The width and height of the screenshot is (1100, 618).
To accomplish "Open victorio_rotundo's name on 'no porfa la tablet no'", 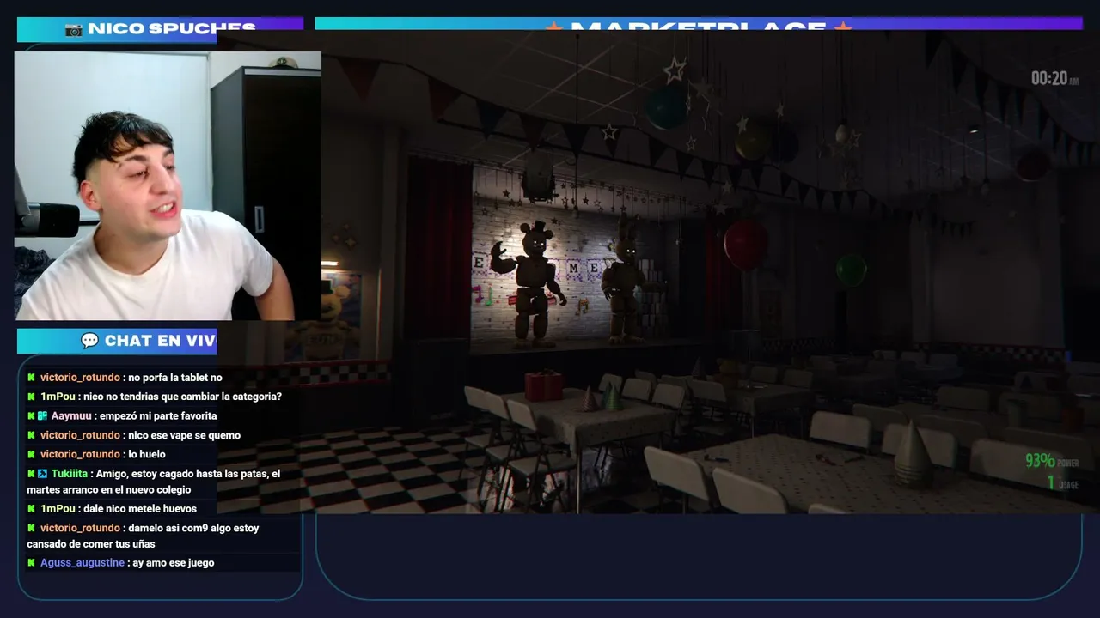I will coord(80,378).
